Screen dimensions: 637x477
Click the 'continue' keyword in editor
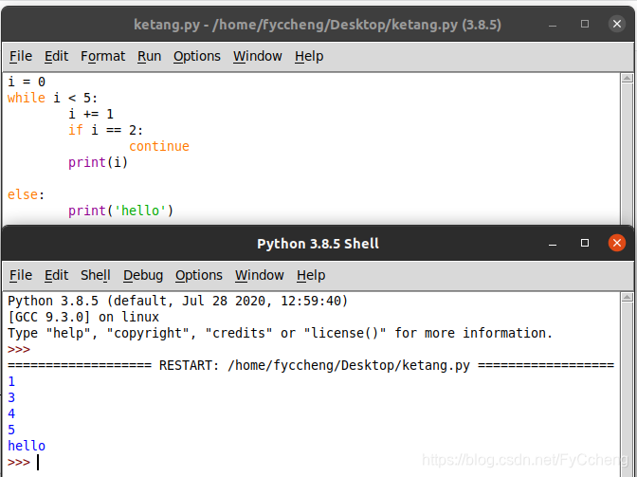159,146
